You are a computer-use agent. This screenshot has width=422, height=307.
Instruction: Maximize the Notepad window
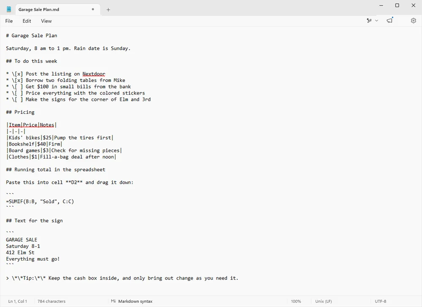tap(397, 5)
